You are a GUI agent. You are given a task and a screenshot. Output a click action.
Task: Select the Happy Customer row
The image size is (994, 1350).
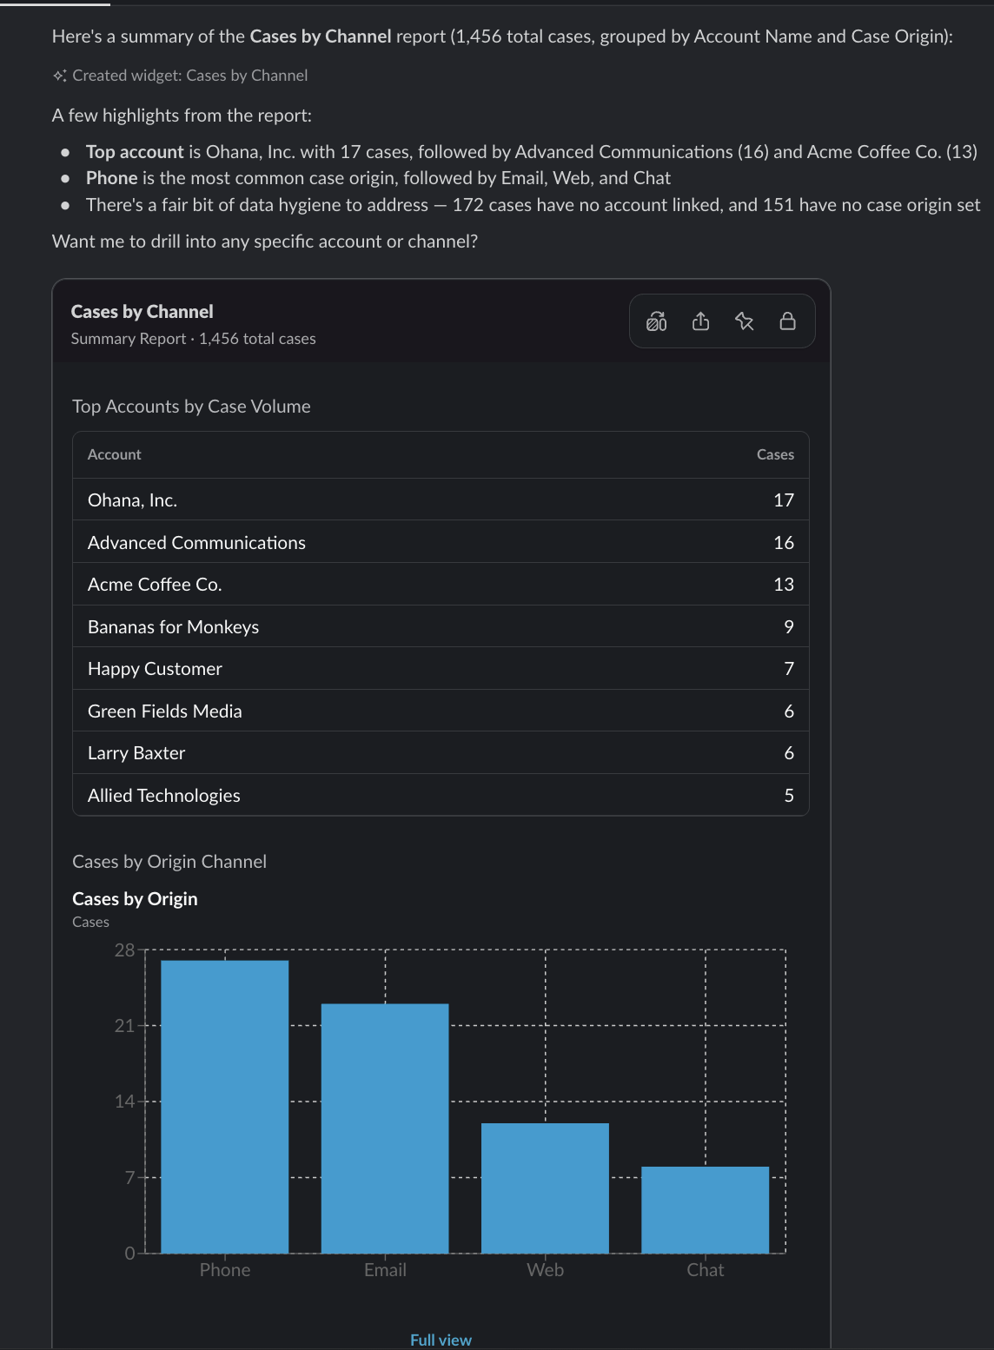click(x=441, y=668)
